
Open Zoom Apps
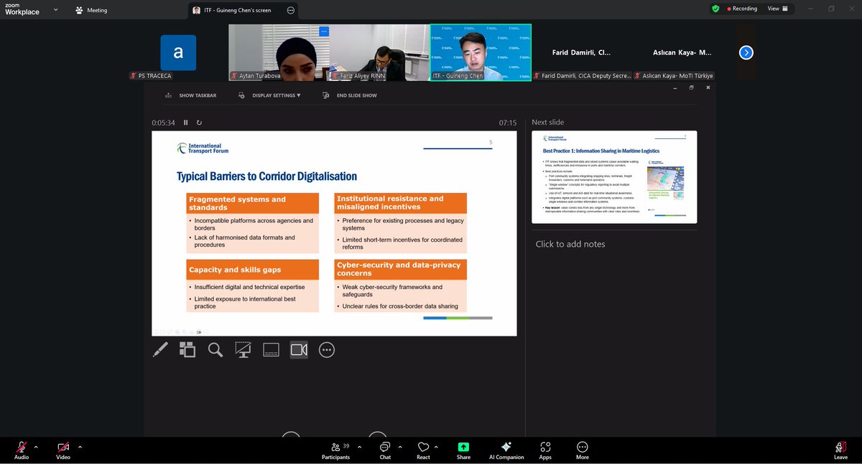coord(545,449)
